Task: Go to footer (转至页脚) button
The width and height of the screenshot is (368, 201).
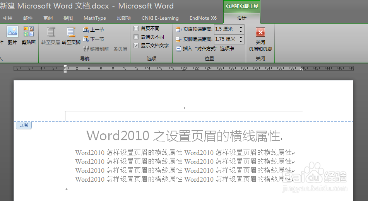Action: [x=71, y=36]
